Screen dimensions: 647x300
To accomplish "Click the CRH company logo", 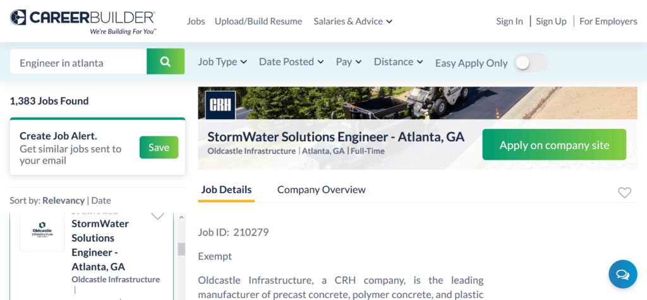I will click(220, 105).
